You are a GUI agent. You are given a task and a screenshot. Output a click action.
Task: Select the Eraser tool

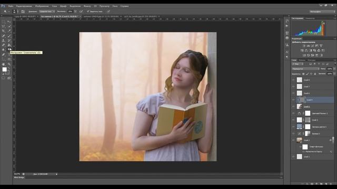click(3, 45)
